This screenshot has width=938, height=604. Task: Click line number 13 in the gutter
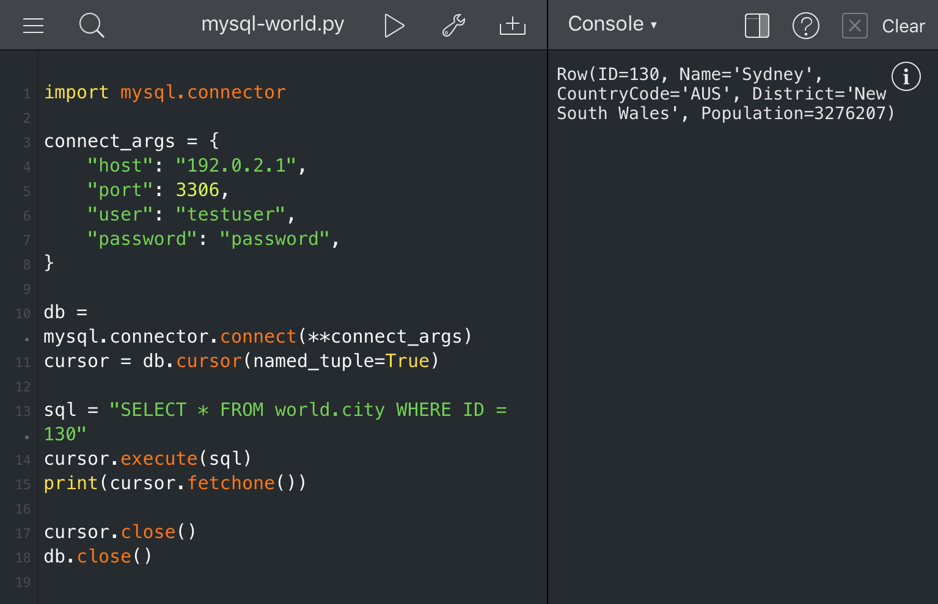point(23,410)
